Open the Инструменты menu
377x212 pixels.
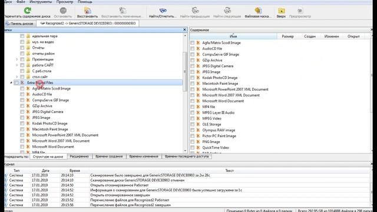click(x=41, y=2)
